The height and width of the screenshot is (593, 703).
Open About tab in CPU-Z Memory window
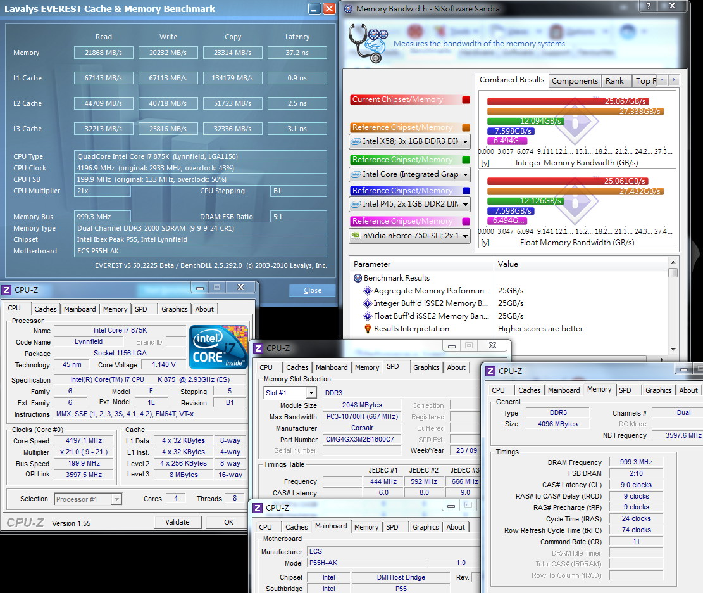(x=688, y=390)
